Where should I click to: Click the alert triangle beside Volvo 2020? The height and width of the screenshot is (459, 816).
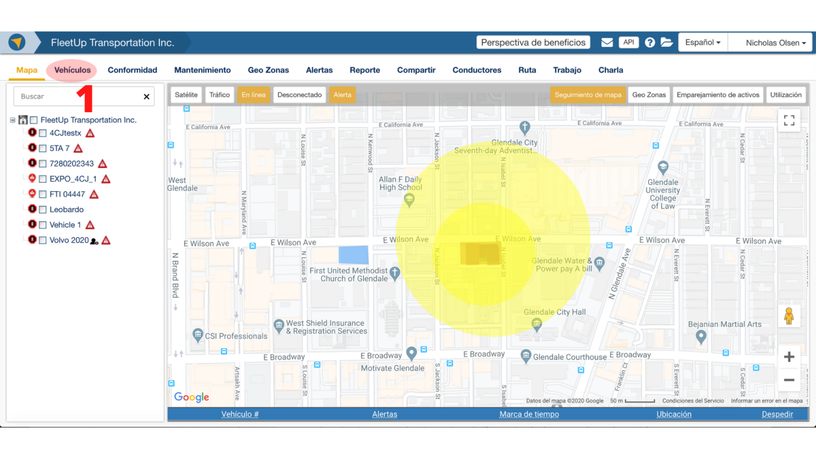(x=106, y=240)
